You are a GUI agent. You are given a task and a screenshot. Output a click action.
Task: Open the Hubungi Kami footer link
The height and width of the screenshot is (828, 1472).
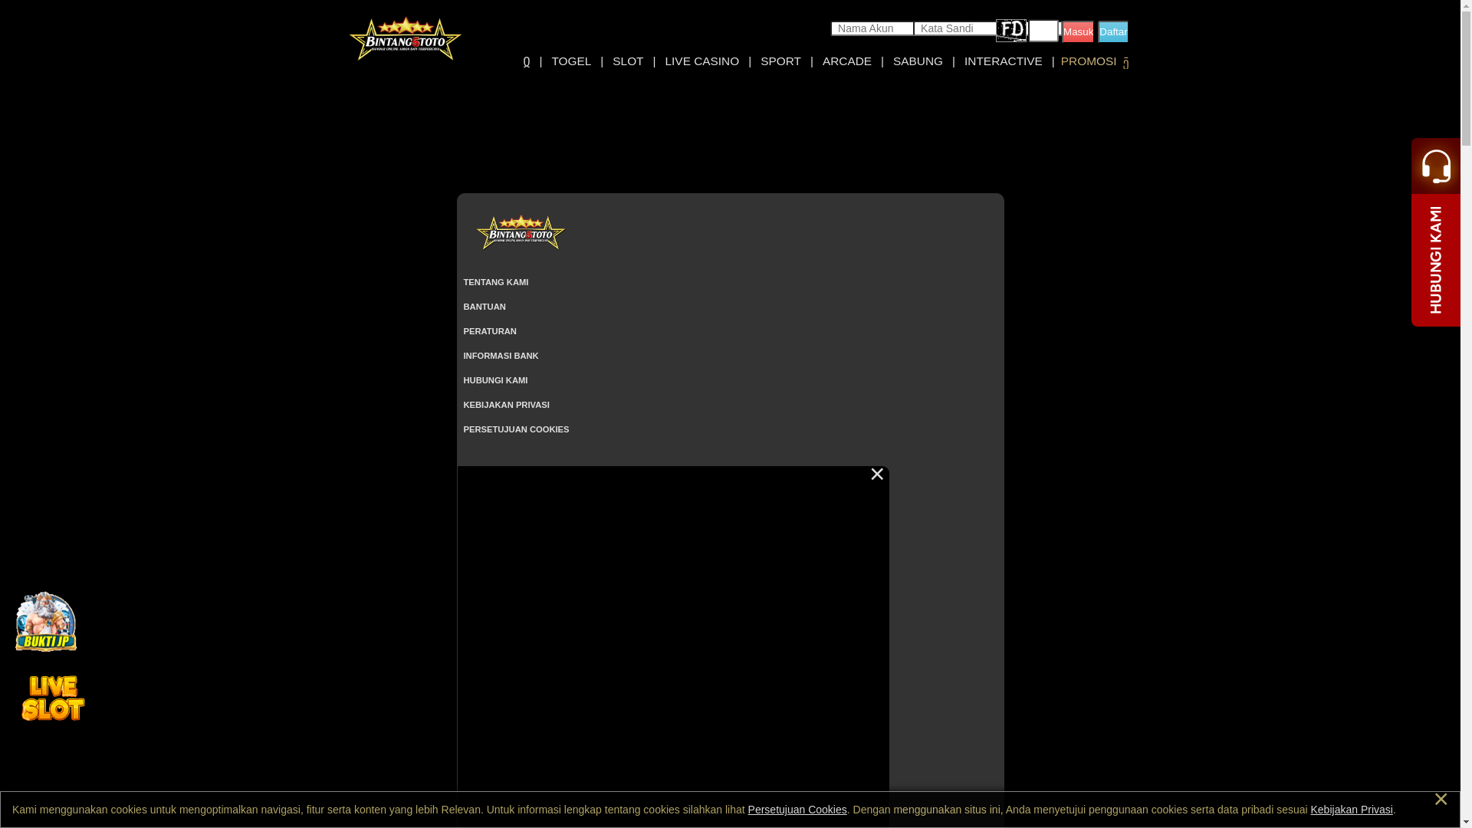(x=495, y=380)
